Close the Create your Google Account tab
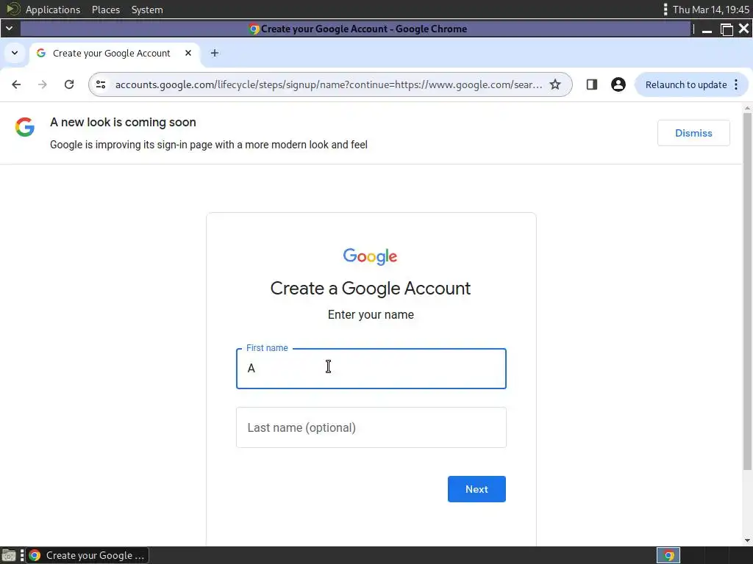753x564 pixels. point(188,53)
